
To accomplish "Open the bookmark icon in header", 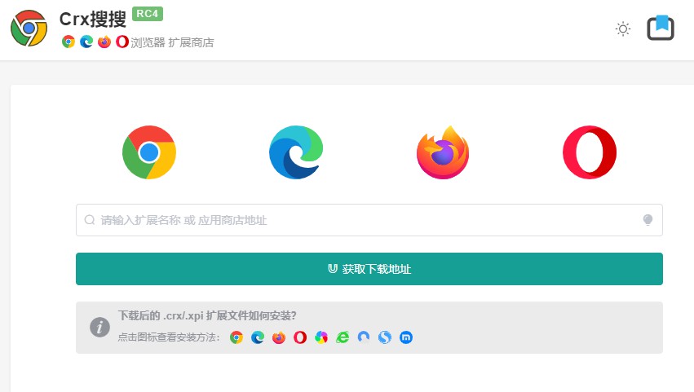I will click(661, 29).
